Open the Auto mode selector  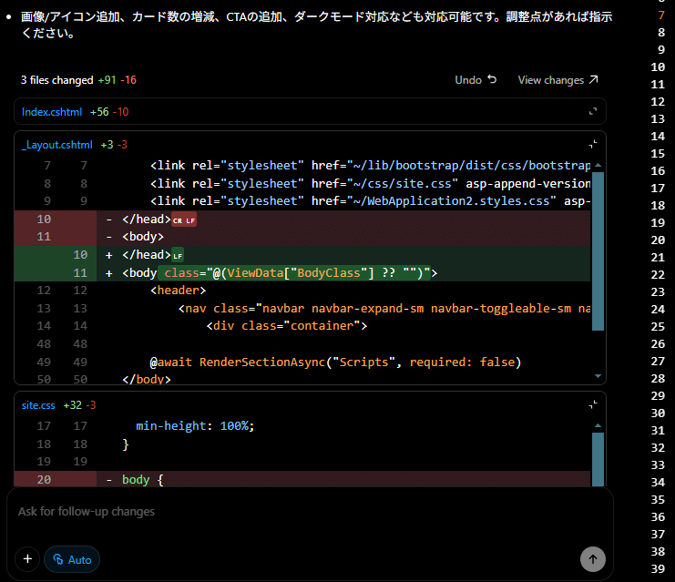pos(72,559)
